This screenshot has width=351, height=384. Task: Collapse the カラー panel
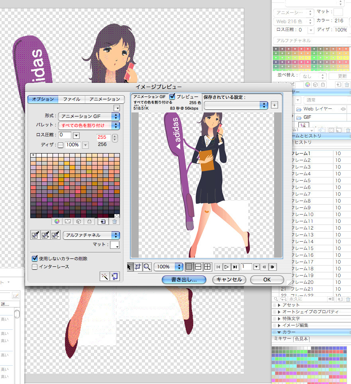point(279,332)
